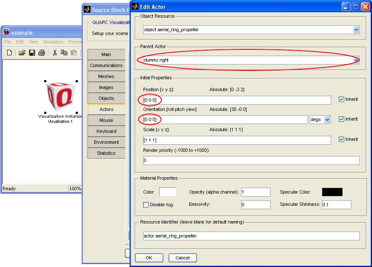Click the Copy toolbar icon
Screen dimensions: 372x267
(x=64, y=53)
